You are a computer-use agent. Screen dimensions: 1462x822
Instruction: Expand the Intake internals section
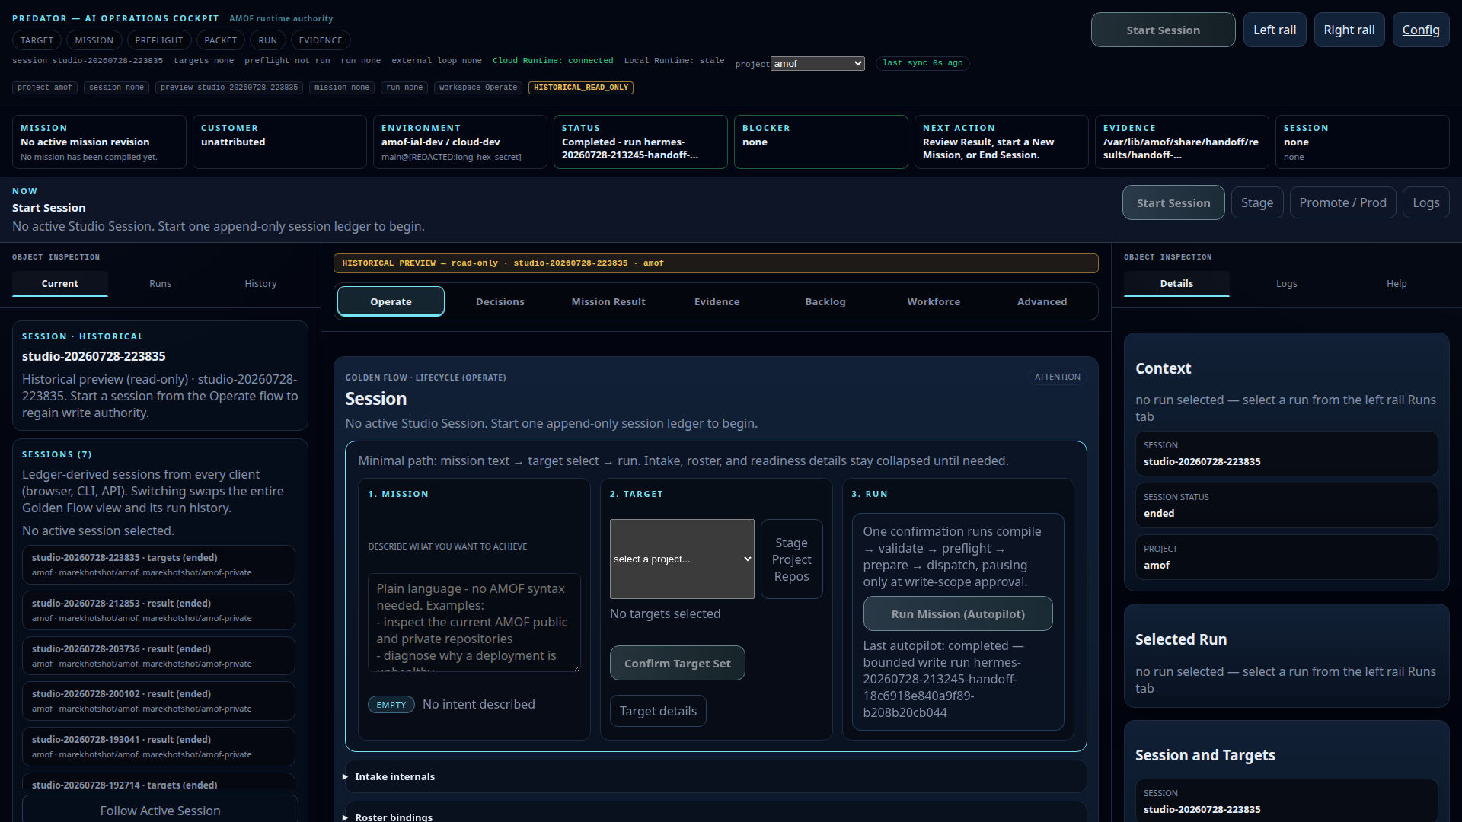tap(715, 776)
